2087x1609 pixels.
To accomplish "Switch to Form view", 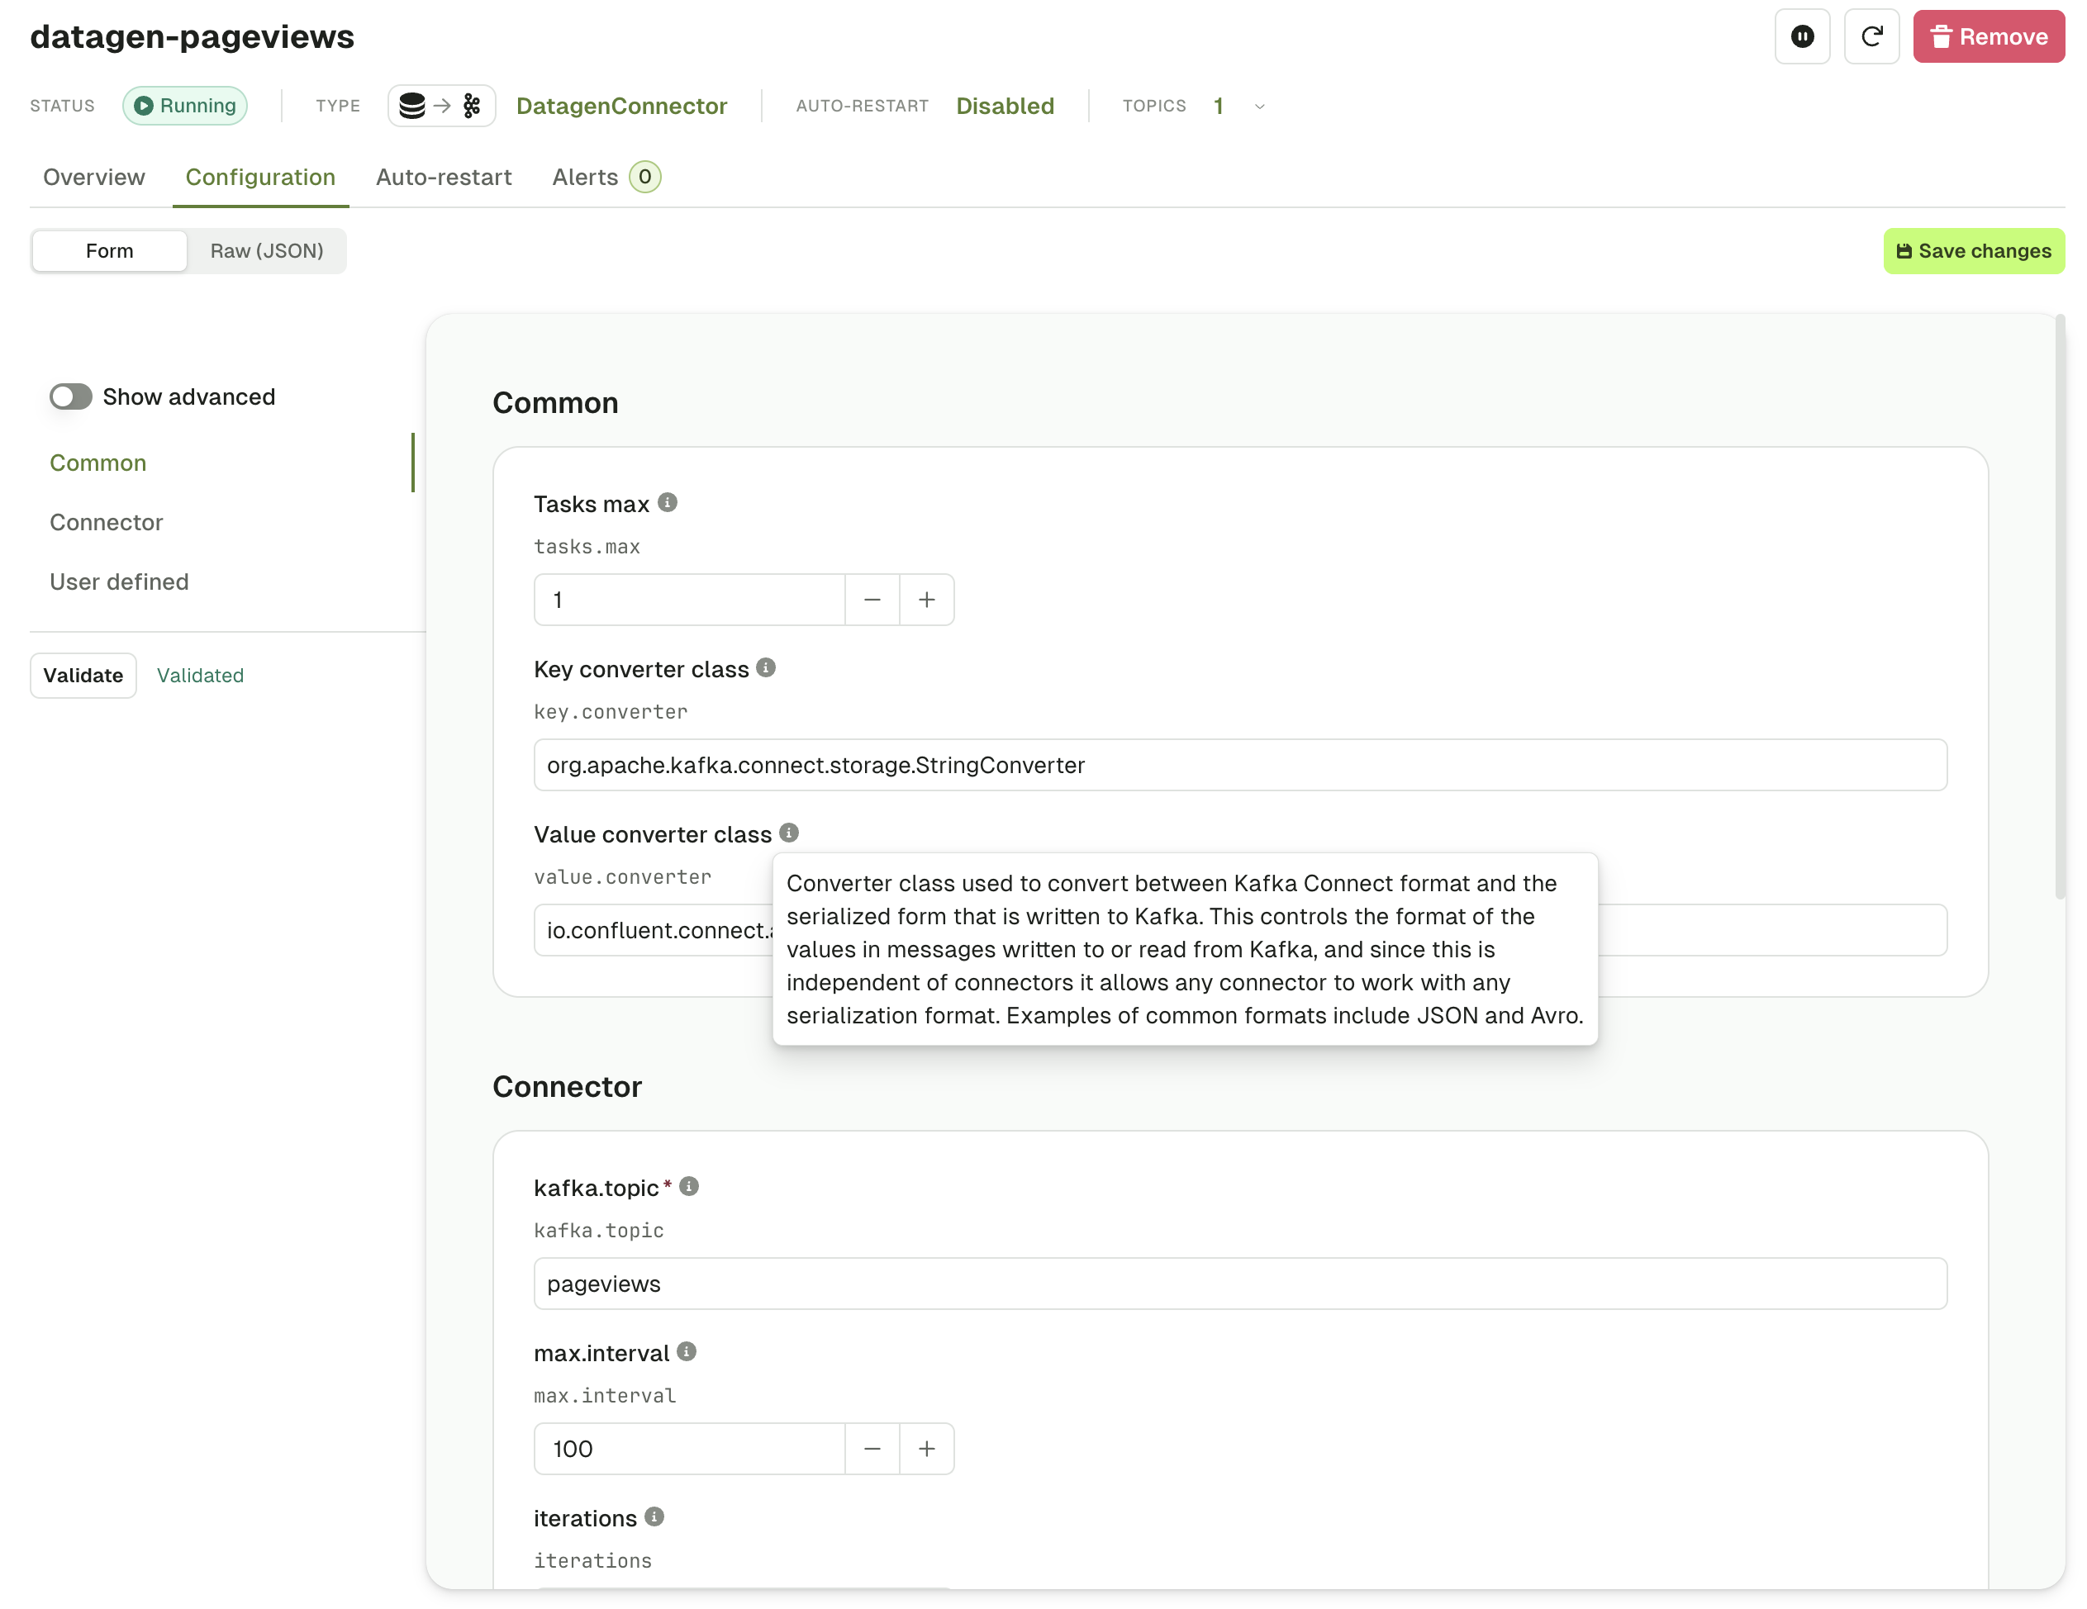I will coord(110,250).
